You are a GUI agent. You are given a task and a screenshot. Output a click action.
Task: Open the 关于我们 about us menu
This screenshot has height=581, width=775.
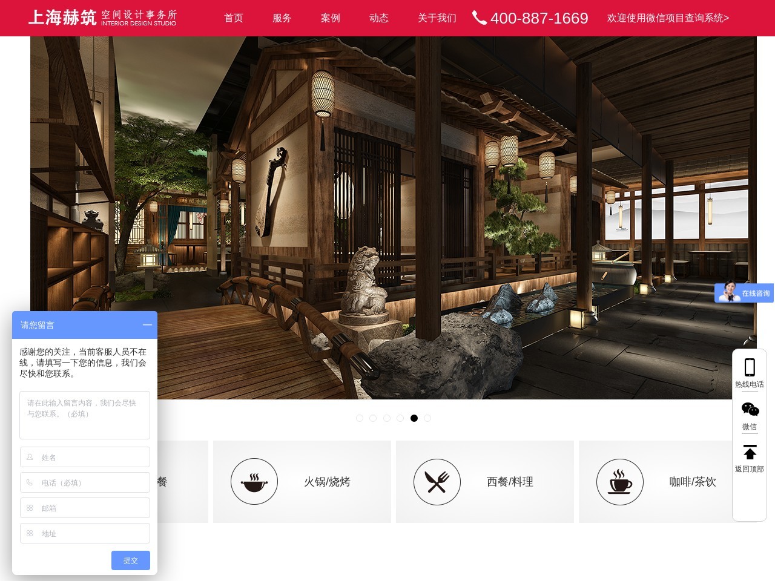(x=437, y=18)
